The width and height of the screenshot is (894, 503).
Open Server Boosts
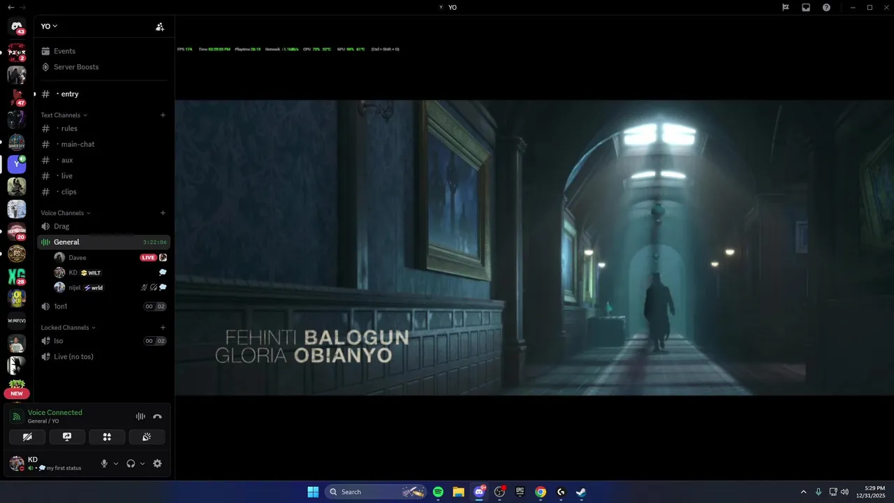coord(103,67)
